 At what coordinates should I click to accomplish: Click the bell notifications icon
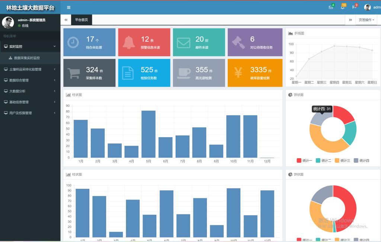pyautogui.click(x=342, y=7)
